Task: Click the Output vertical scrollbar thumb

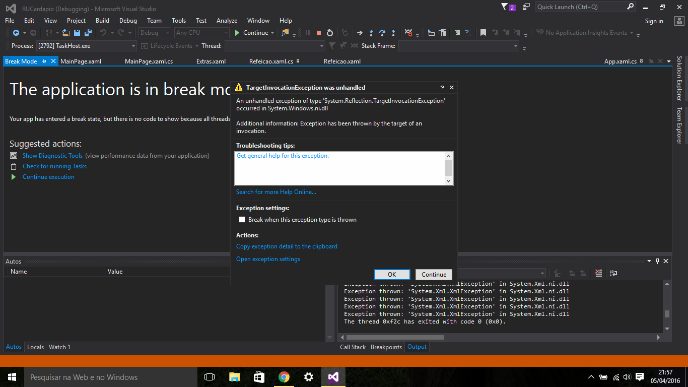Action: [667, 313]
